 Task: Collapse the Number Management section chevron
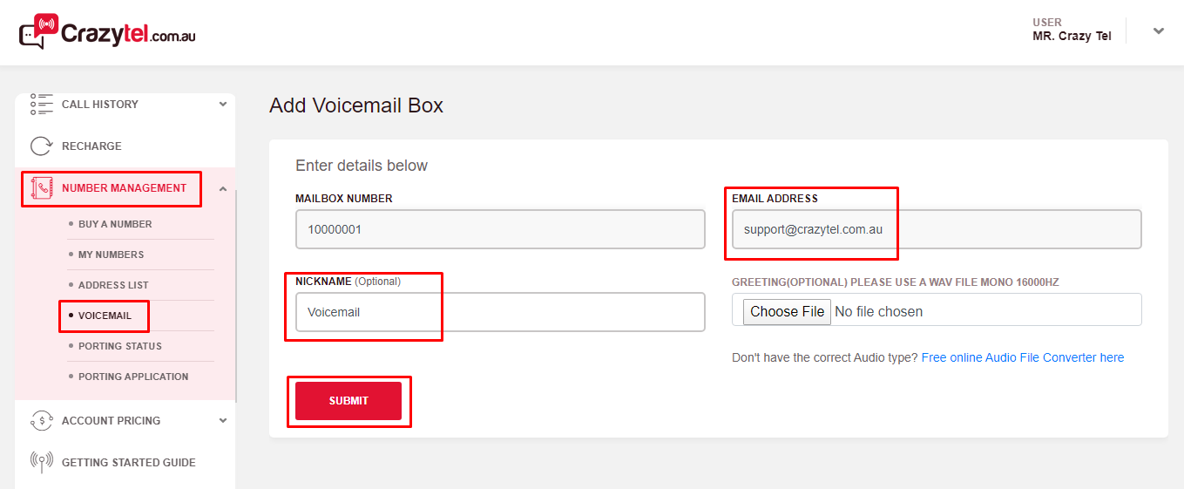coord(223,188)
